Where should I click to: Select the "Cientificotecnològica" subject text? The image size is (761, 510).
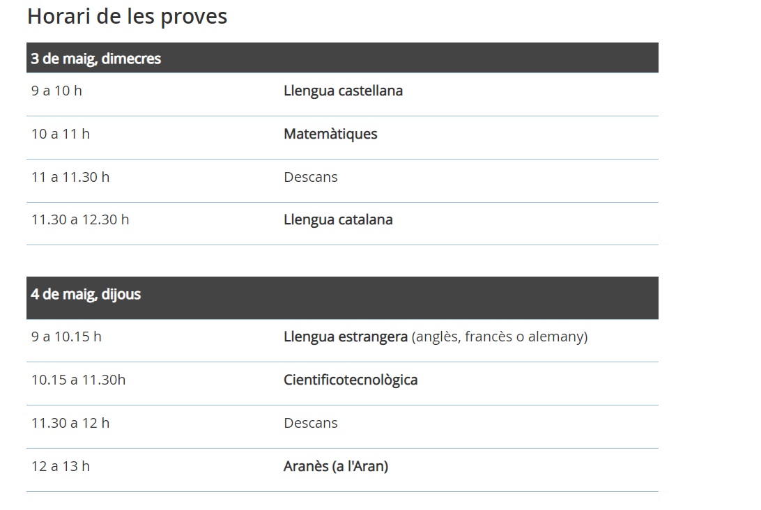351,380
